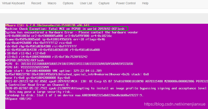Click the 'Code start' VMK uptime line
208x109 pixels.
point(53,71)
